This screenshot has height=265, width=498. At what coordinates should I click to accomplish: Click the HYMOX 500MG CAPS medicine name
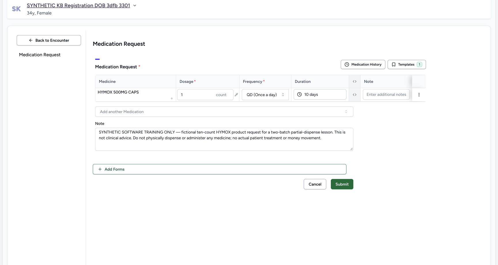(118, 92)
